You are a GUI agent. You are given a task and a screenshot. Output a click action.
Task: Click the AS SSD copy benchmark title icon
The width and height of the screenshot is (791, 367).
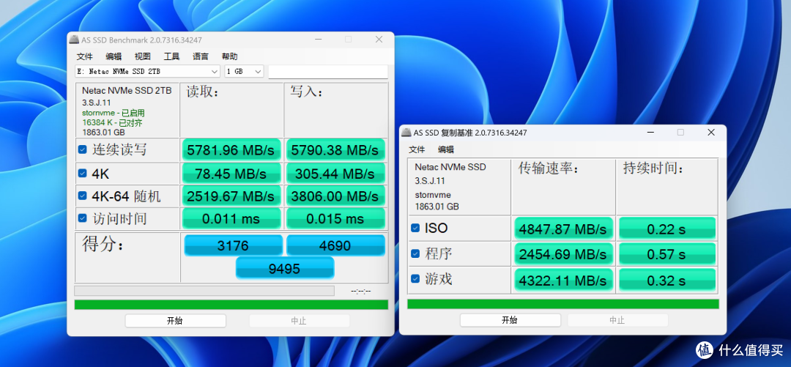click(x=406, y=133)
